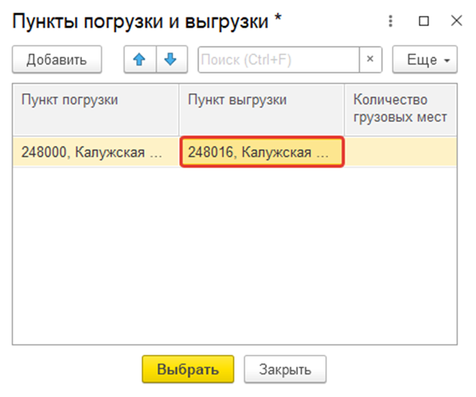The width and height of the screenshot is (476, 397).
Task: Open the three-dot window menu icon
Action: coord(391,21)
